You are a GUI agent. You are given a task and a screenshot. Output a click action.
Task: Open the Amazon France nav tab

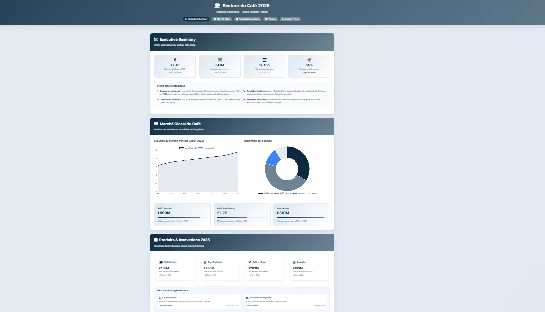[290, 19]
